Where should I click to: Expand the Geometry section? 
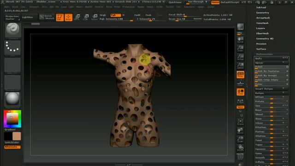tap(262, 12)
